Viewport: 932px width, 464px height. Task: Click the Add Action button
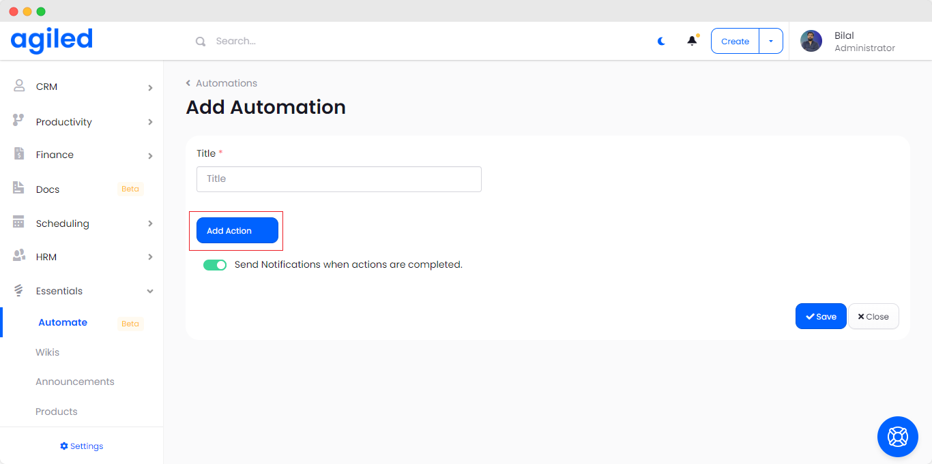(237, 230)
